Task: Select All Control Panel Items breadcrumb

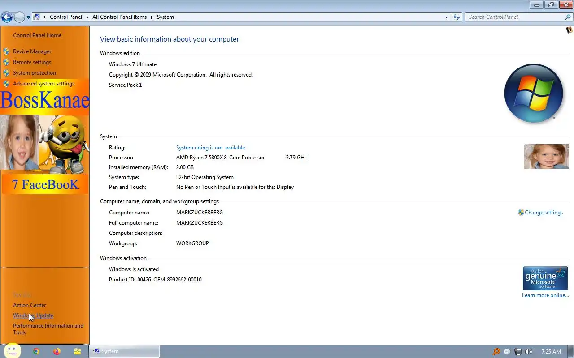Action: 119,17
